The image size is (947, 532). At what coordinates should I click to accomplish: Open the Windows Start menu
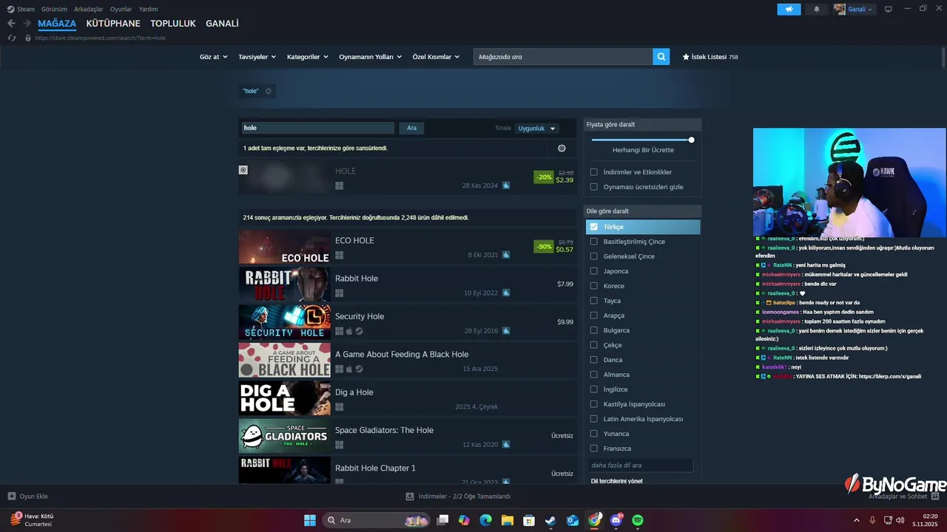(310, 520)
